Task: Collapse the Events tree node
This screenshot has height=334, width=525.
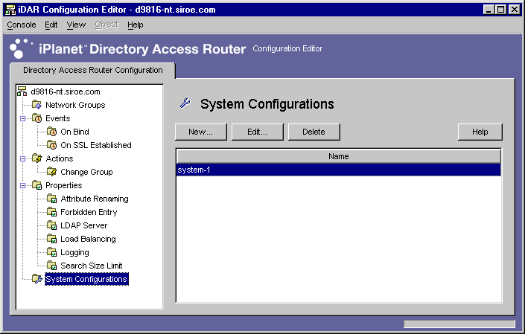Action: coord(23,118)
